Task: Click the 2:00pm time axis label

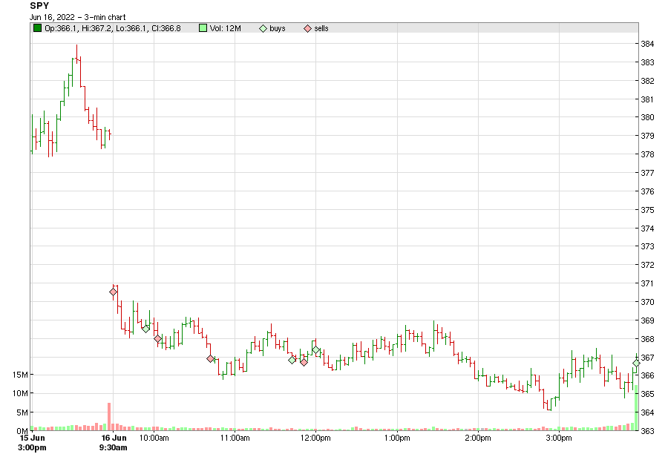Action: [x=478, y=438]
